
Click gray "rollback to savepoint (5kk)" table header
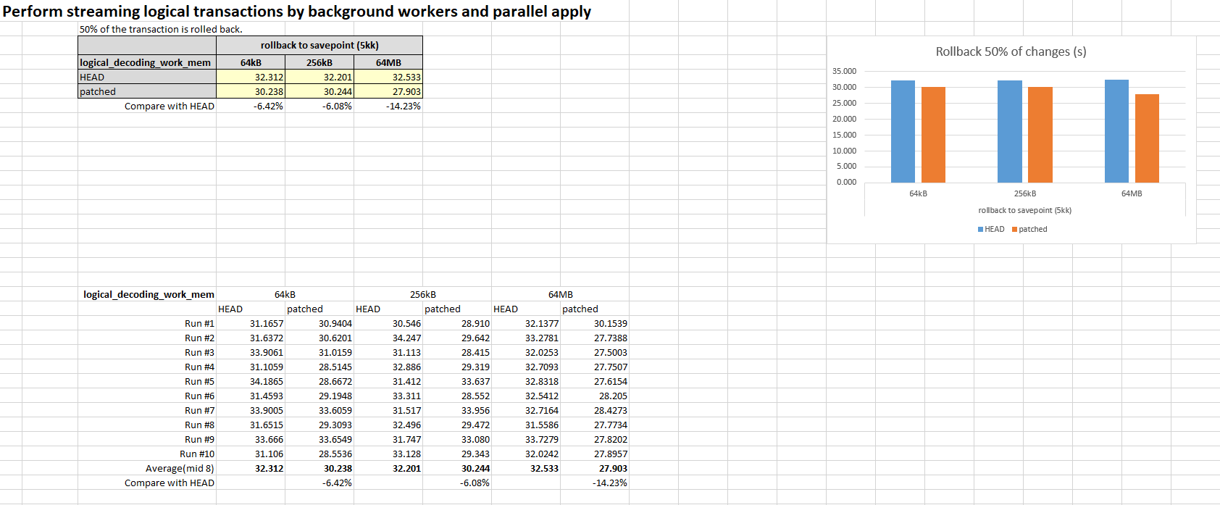point(319,46)
